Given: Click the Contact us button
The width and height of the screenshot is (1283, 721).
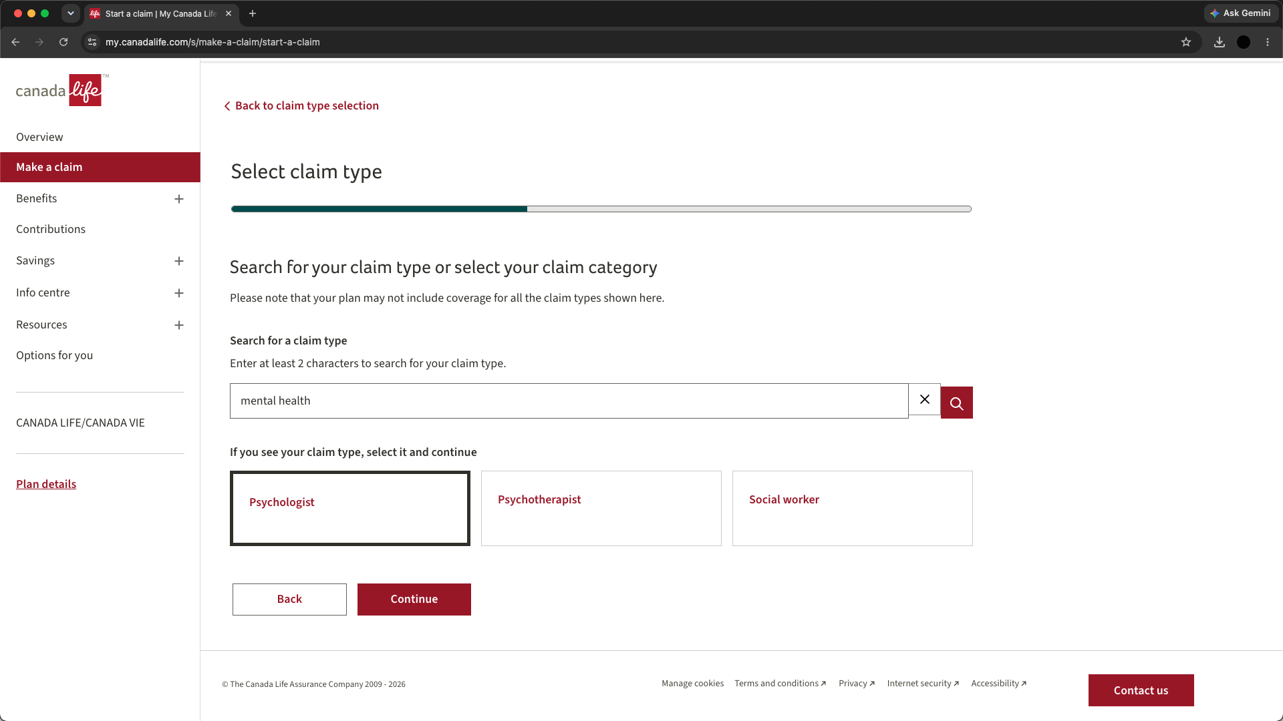Looking at the screenshot, I should point(1141,690).
